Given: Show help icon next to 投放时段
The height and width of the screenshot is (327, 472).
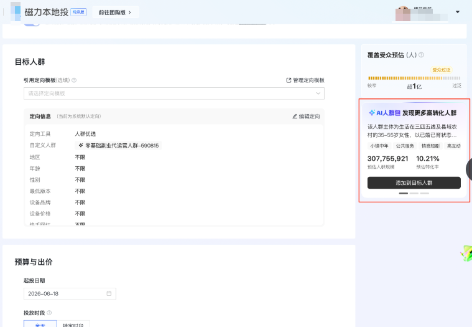Looking at the screenshot, I should 49,313.
